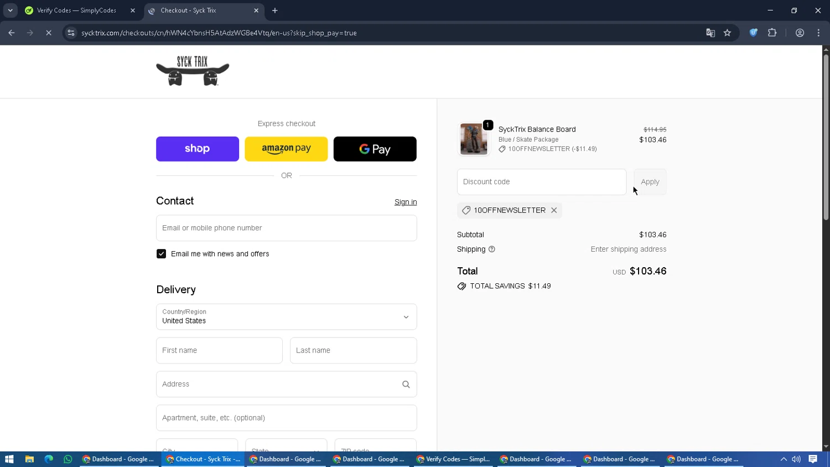The height and width of the screenshot is (467, 830).
Task: Focus the First name field
Action: pos(219,350)
